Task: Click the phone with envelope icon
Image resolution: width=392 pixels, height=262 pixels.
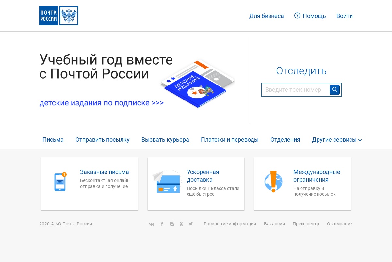Action: click(60, 181)
